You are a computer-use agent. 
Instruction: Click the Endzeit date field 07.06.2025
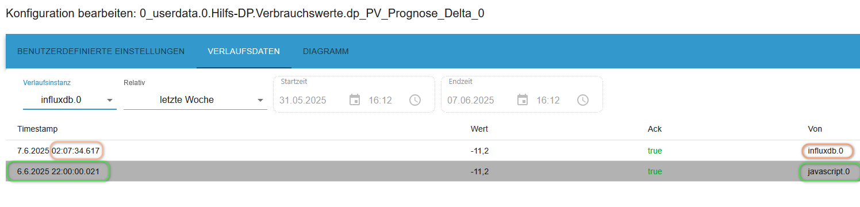471,100
